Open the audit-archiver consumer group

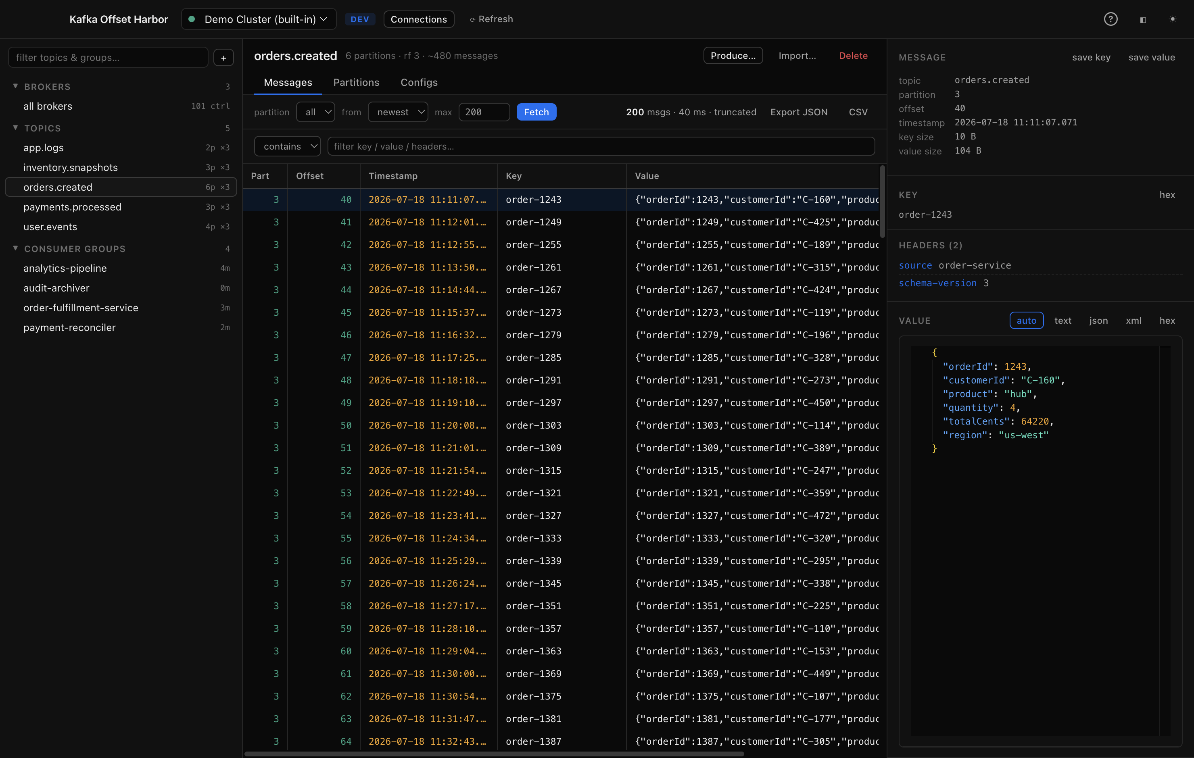121,288
